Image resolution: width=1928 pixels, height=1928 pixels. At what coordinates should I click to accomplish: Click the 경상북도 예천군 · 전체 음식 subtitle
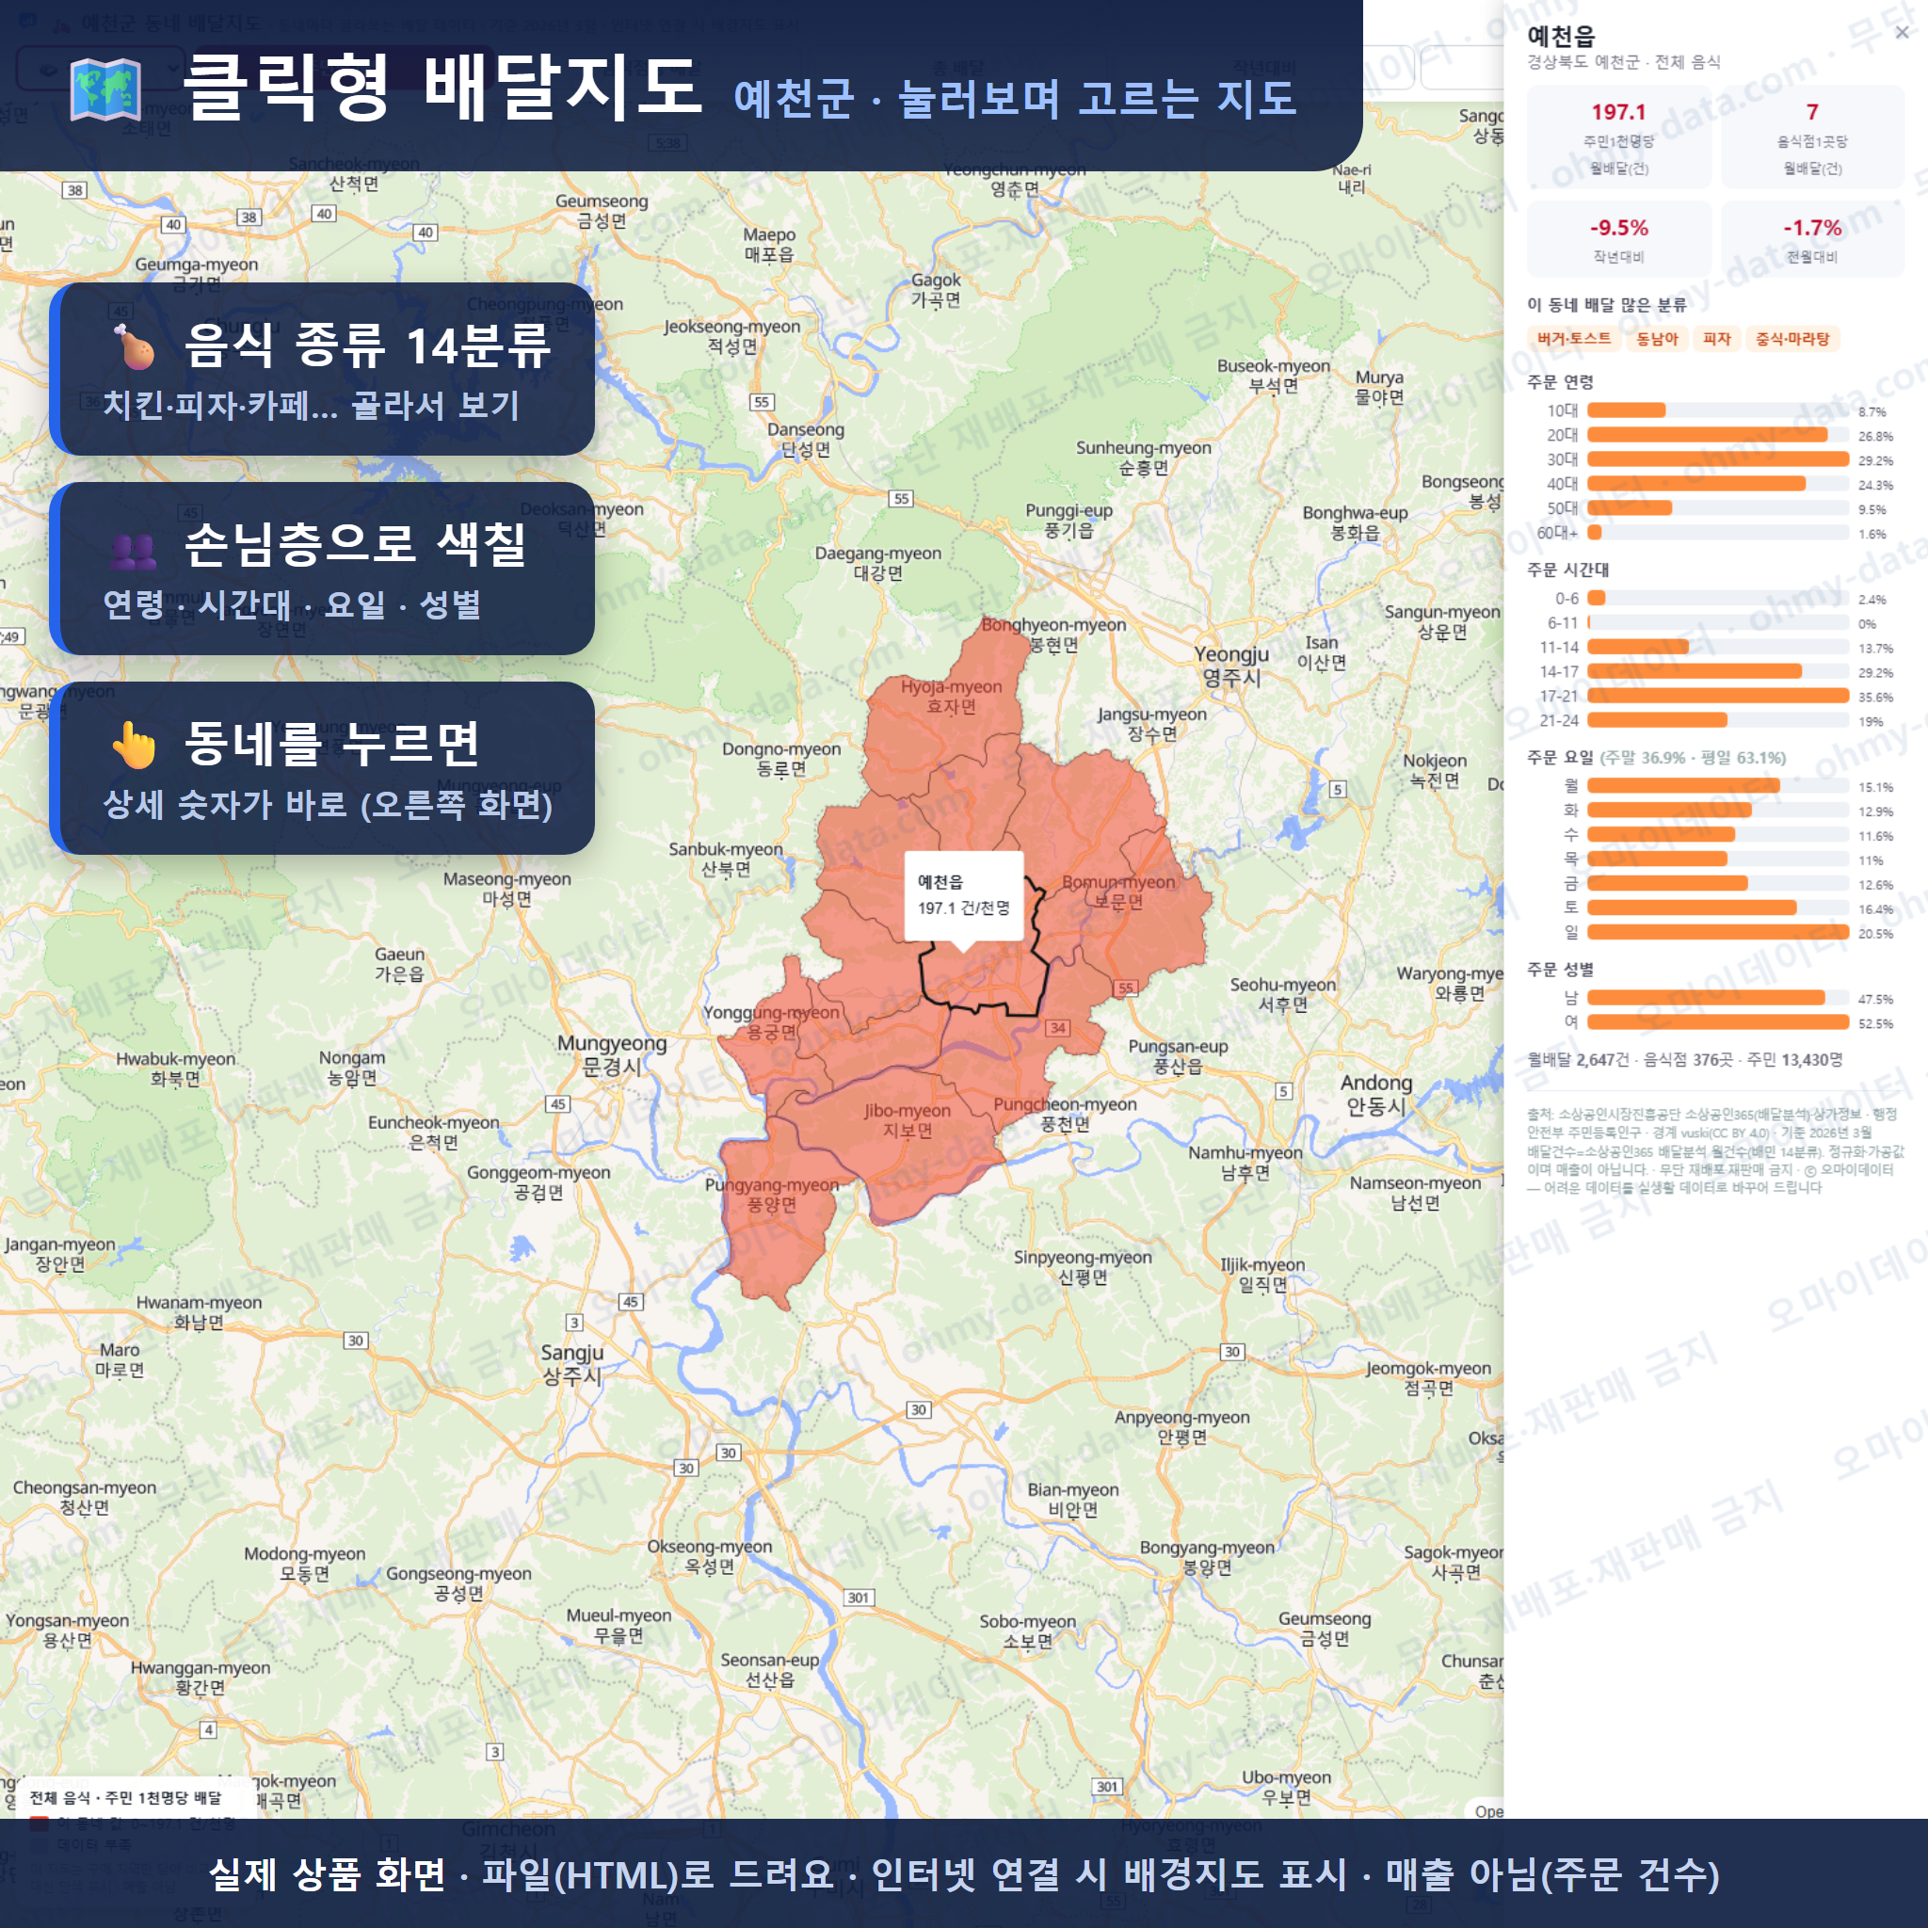click(x=1624, y=62)
